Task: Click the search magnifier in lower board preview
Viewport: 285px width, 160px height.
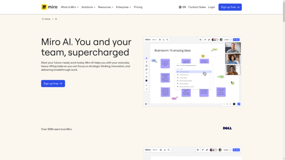Action: 169,150
